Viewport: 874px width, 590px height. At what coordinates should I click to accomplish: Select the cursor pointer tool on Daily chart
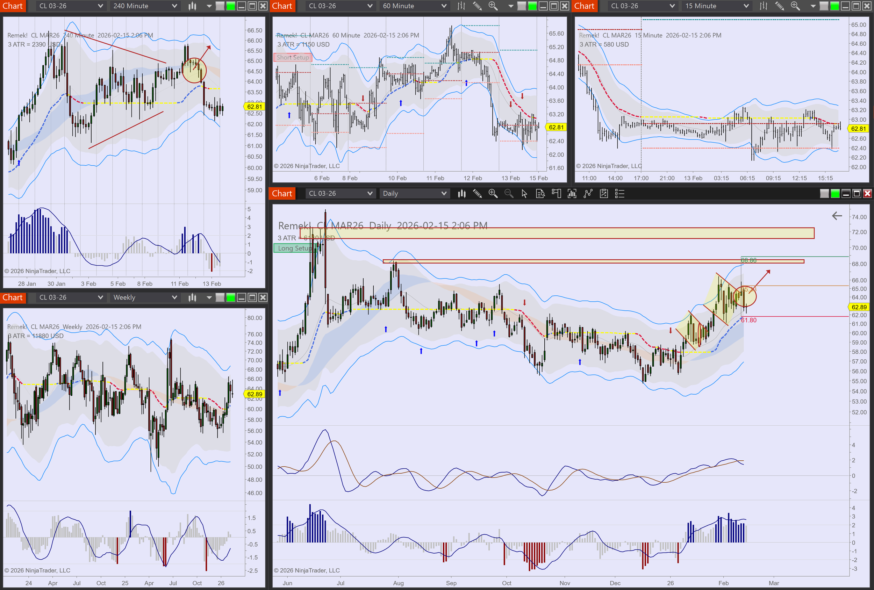click(x=524, y=194)
